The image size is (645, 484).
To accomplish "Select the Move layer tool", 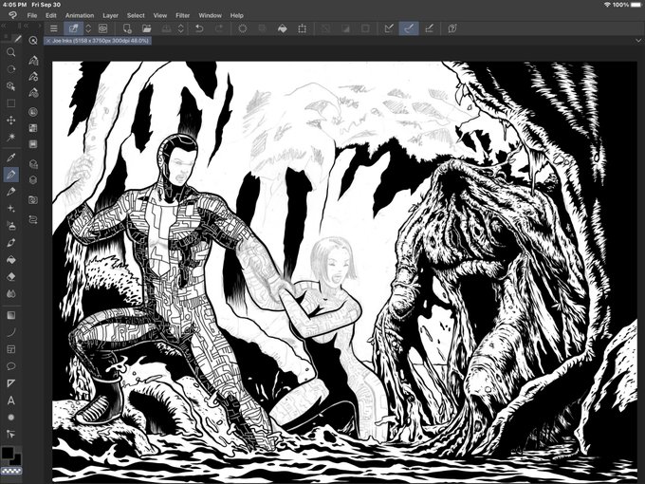I will tap(10, 121).
